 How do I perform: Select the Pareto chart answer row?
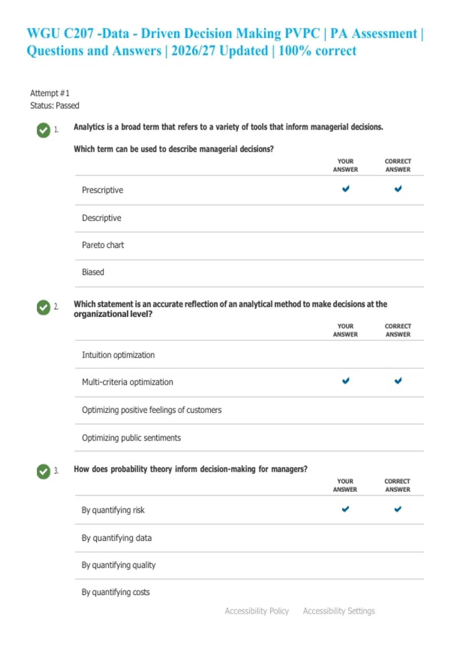tap(249, 246)
